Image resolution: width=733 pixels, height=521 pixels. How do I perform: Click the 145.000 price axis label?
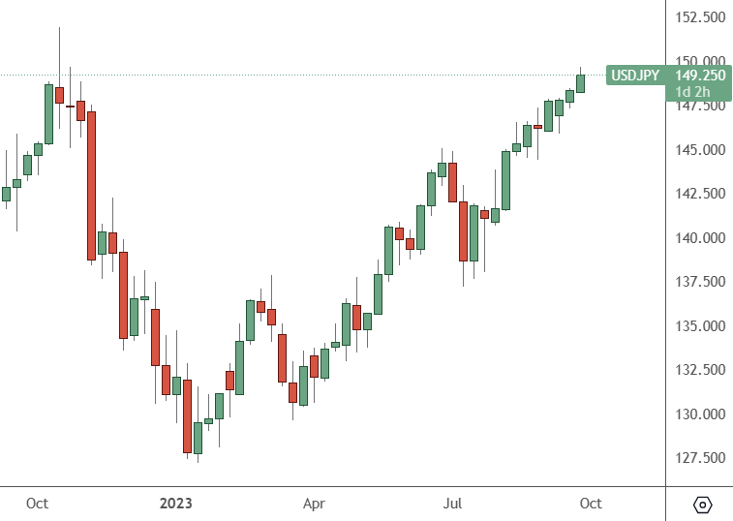click(700, 150)
